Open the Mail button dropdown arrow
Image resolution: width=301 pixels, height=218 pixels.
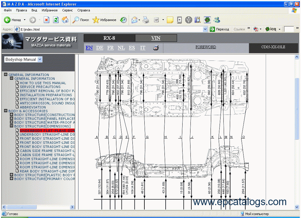click(x=139, y=20)
